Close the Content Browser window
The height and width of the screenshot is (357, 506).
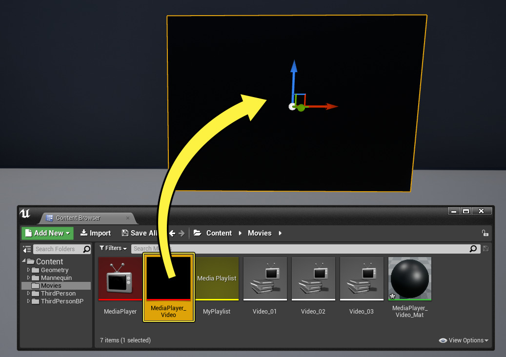(482, 211)
